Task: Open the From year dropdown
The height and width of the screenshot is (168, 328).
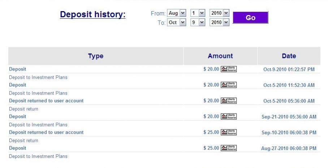Action: [220, 13]
